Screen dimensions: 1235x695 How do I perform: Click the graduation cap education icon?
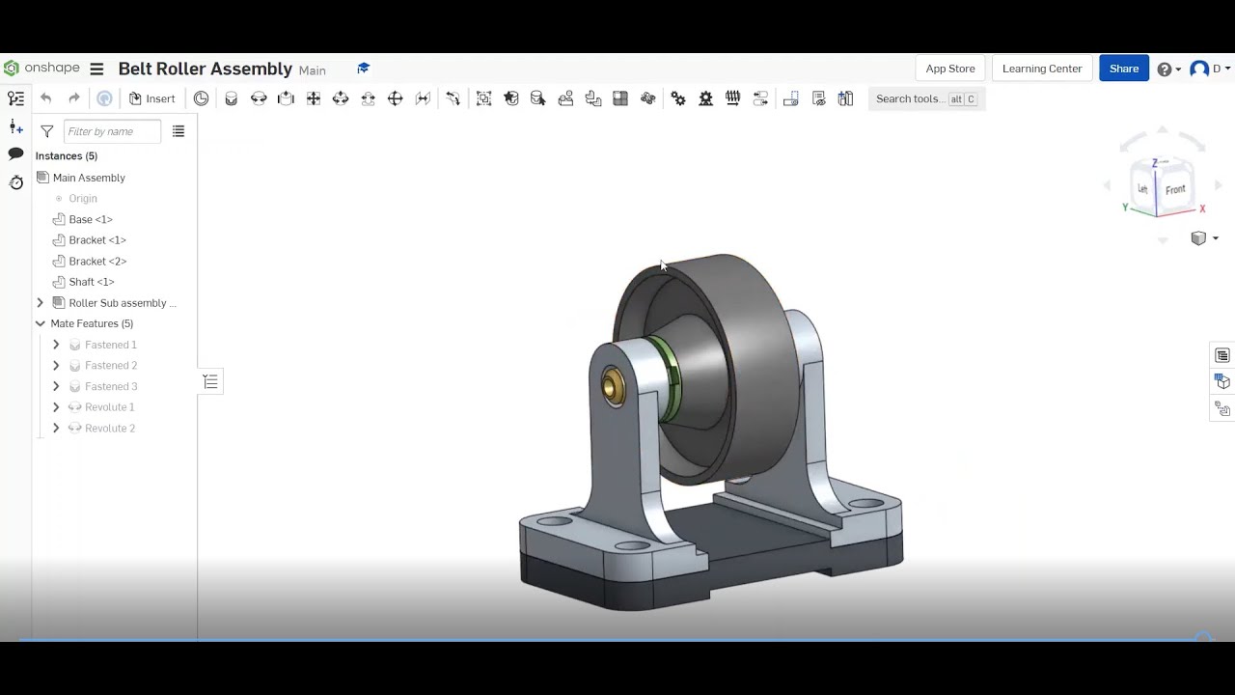(363, 69)
